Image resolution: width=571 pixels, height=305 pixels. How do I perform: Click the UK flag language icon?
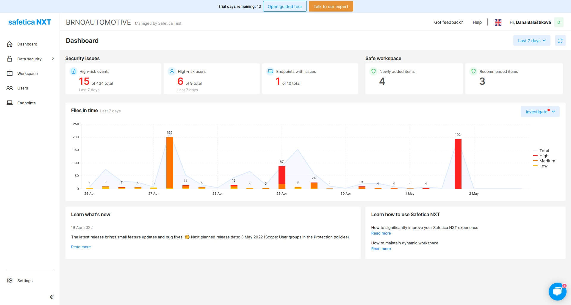[498, 22]
